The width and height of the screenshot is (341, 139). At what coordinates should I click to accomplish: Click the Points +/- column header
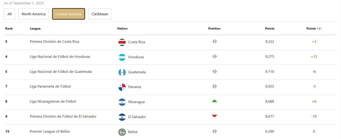314,29
